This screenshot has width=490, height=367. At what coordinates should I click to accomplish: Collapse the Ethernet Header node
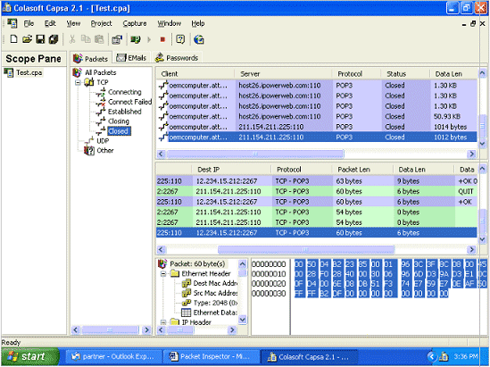163,274
